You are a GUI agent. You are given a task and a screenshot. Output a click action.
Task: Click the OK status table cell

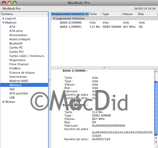[141, 27]
